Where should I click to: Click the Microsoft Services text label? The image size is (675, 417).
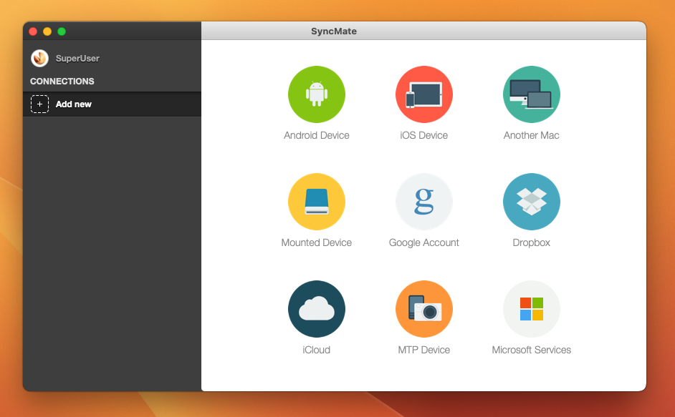click(531, 350)
